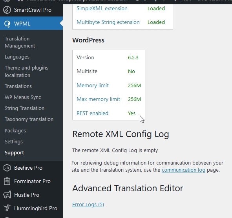The height and width of the screenshot is (218, 232).
Task: Open Error Logs (5) link
Action: coord(88,205)
